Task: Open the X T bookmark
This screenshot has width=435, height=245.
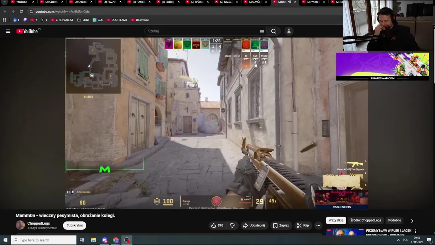Action: coord(44,20)
